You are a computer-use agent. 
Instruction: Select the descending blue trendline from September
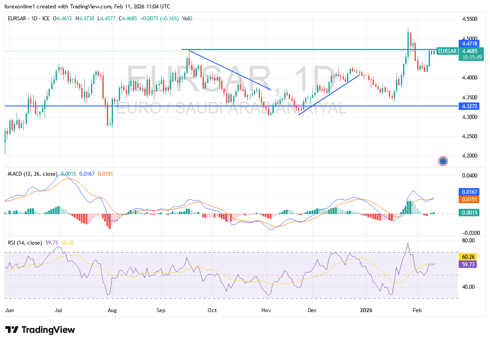[230, 70]
